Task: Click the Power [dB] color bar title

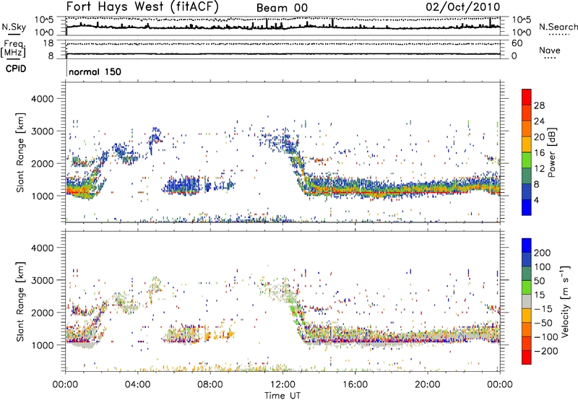Action: [551, 152]
